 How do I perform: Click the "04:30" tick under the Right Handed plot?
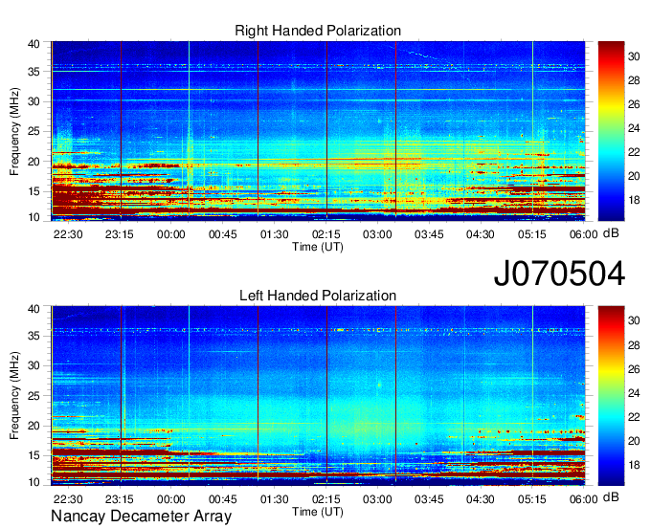tap(481, 234)
